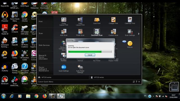
Task: Open HP Deskjet 1510 series shortcut
Action: click(24, 29)
